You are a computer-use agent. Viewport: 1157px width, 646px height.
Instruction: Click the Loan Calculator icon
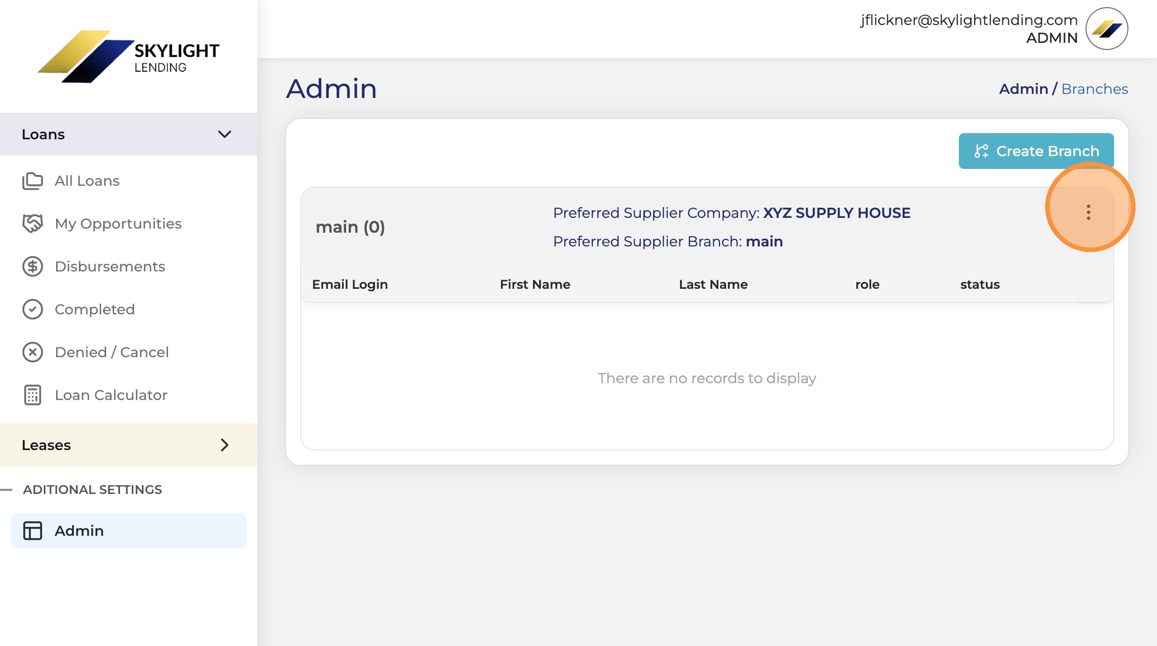[33, 395]
